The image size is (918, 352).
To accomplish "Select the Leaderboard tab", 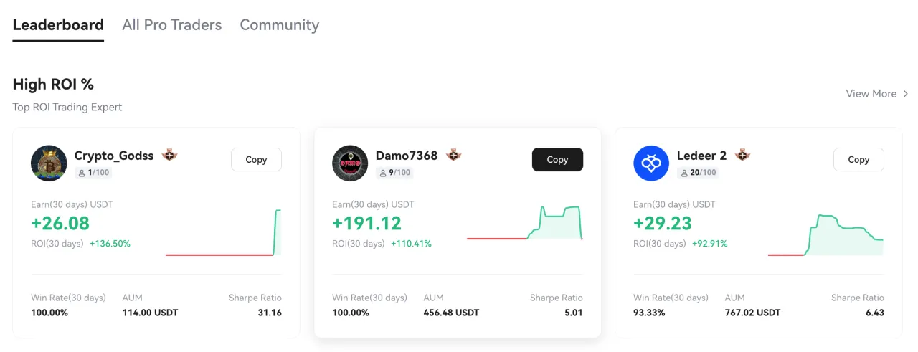I will coord(58,24).
